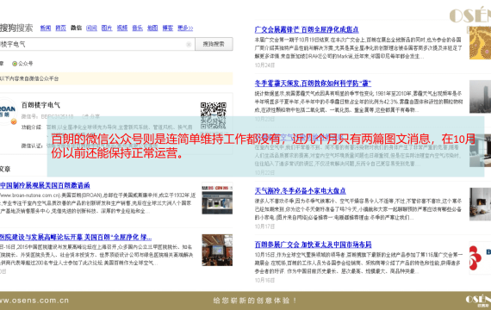
Task: Click the 功能介绍 label in account card
Action: click(31, 127)
